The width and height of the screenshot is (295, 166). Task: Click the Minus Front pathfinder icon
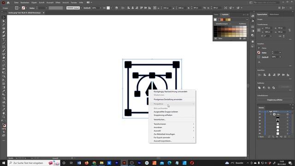pyautogui.click(x=264, y=88)
